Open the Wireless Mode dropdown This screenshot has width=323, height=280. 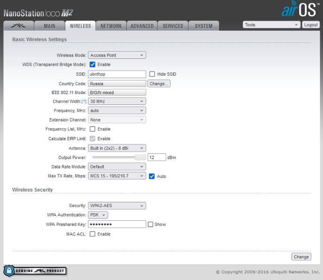coord(117,56)
